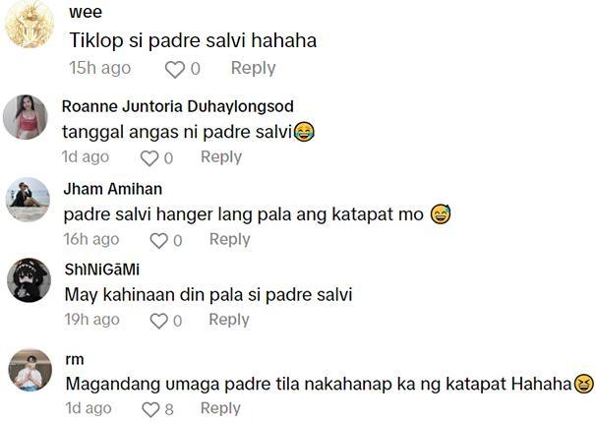View rm's profile avatar
Screen dimensions: 596x423
point(30,370)
